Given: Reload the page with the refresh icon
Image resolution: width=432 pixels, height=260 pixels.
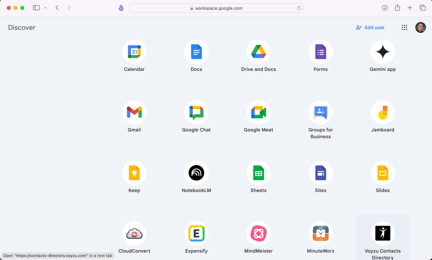Looking at the screenshot, I should coord(299,8).
